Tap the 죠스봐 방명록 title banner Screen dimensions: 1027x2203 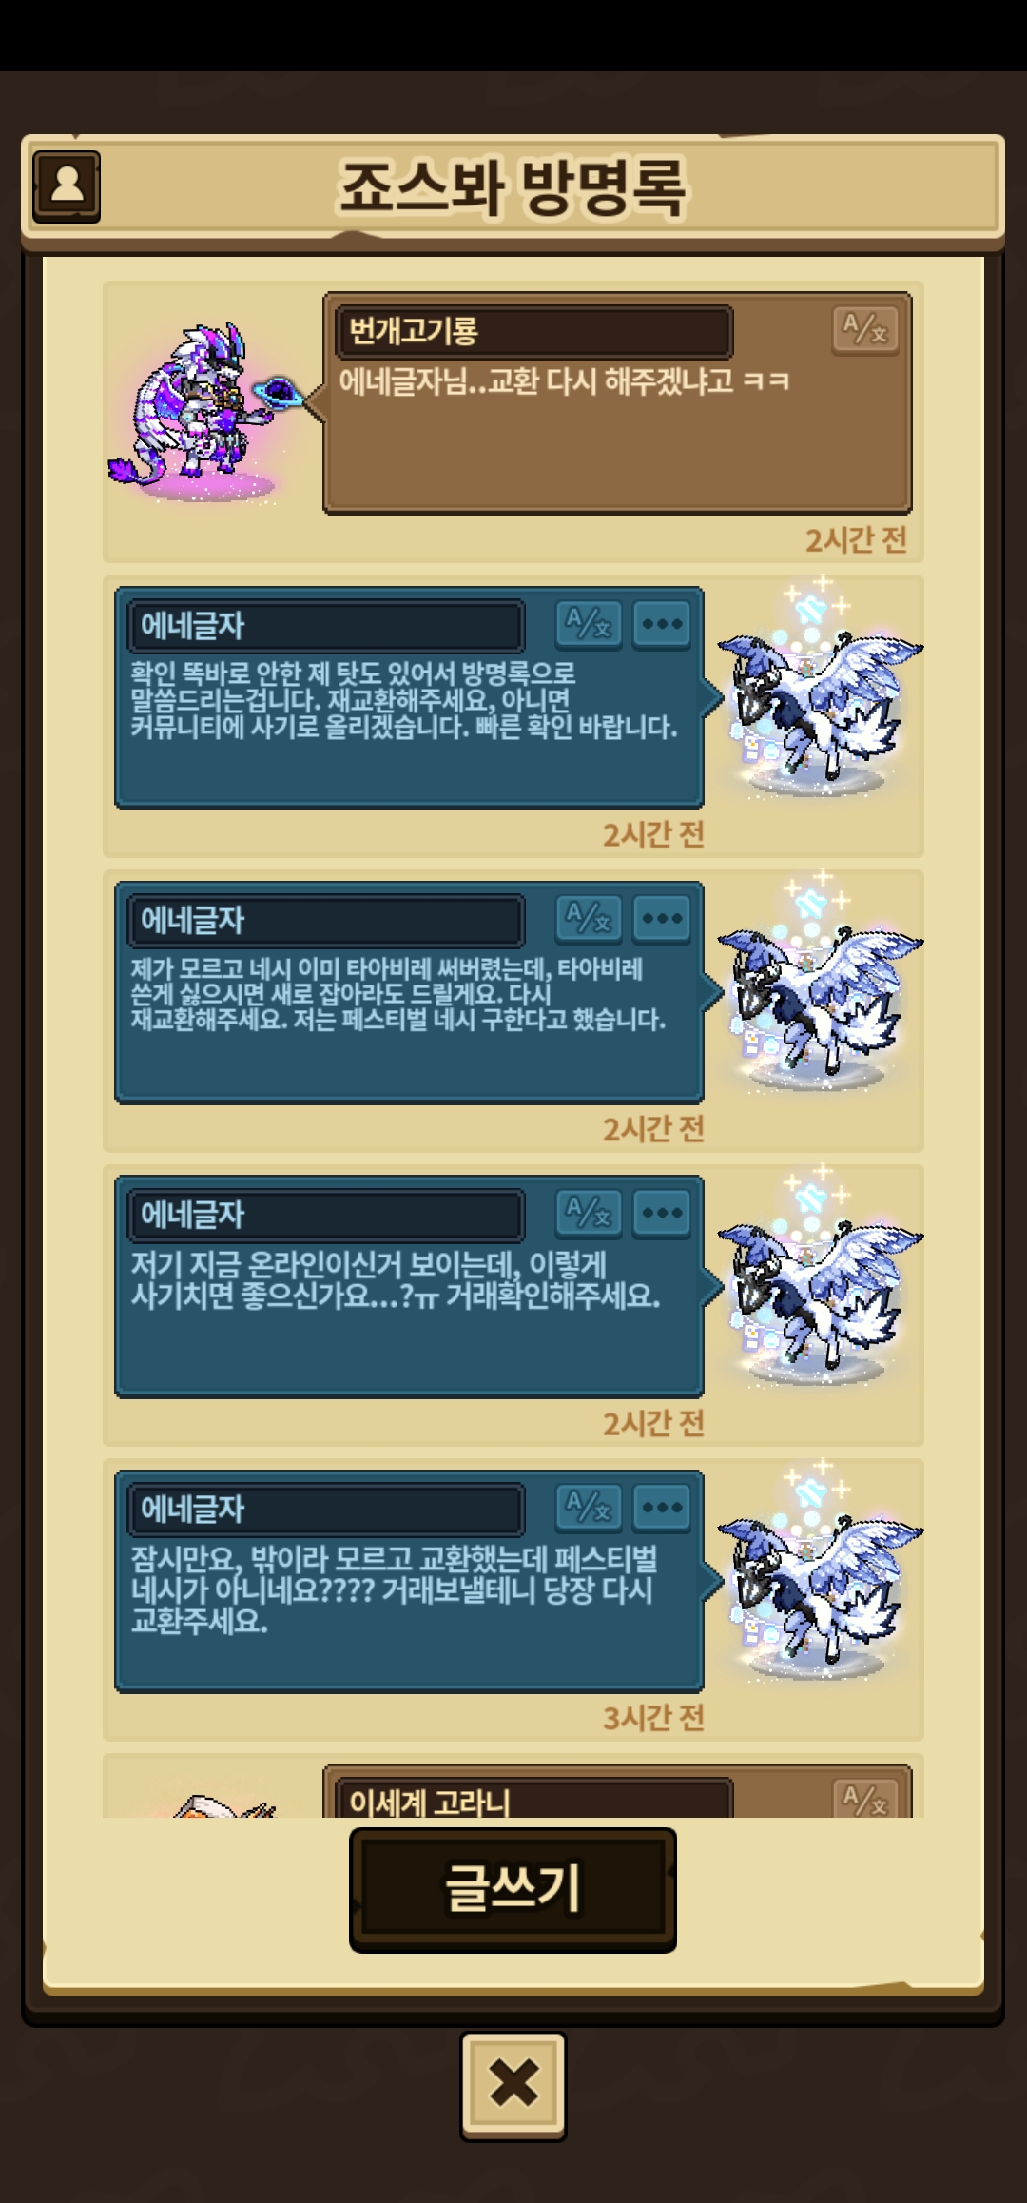pyautogui.click(x=513, y=187)
